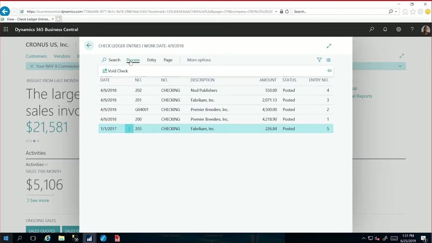Open the Page menu
The height and width of the screenshot is (243, 432).
[x=168, y=60]
